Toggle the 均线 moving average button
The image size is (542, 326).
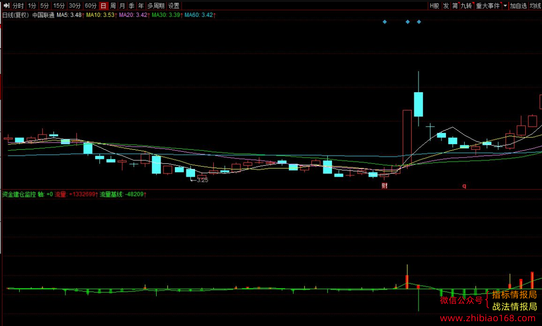535,6
